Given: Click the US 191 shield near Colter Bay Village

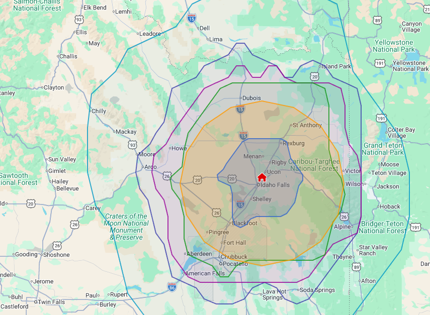Looking at the screenshot, I should tap(381, 119).
